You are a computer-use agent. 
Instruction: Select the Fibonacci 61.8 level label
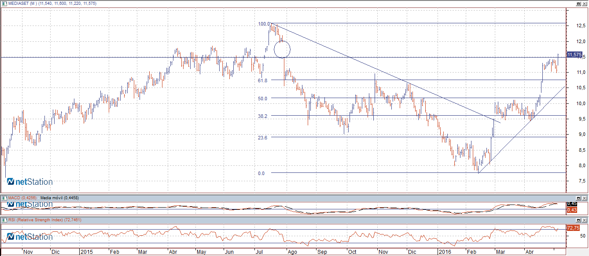(263, 80)
